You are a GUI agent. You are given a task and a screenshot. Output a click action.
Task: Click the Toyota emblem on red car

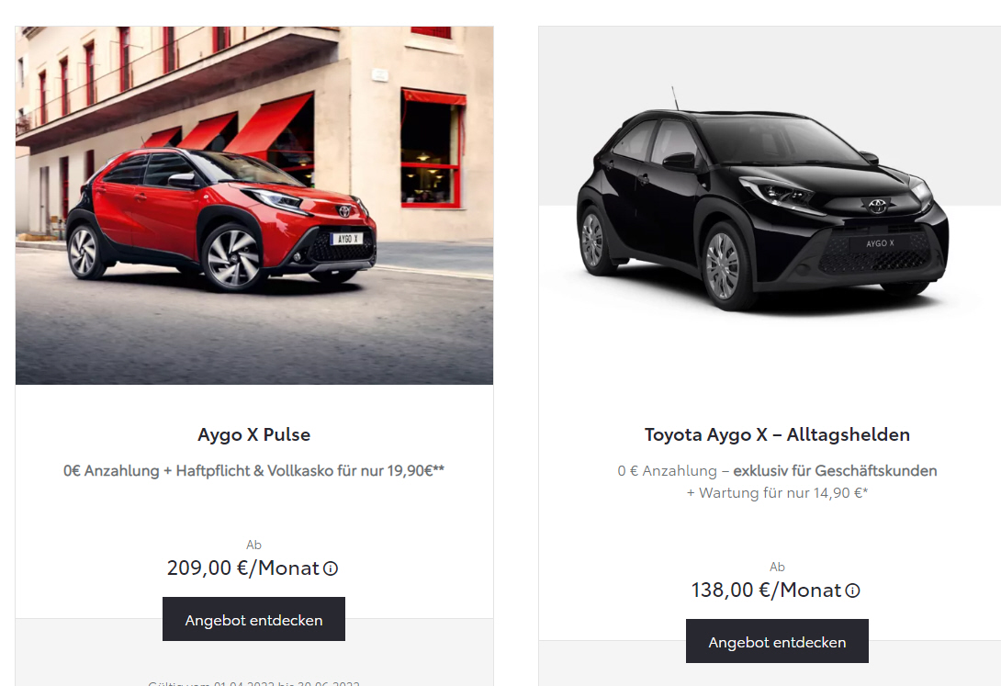click(x=344, y=210)
